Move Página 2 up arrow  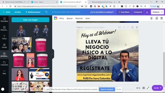[124, 27]
